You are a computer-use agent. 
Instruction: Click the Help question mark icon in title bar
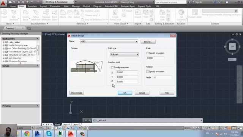[x=227, y=2]
